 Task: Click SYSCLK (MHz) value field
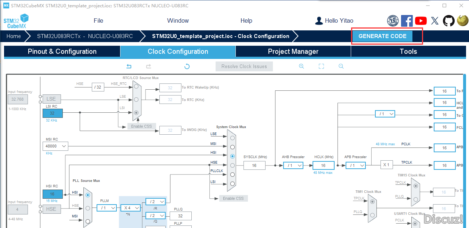254,165
